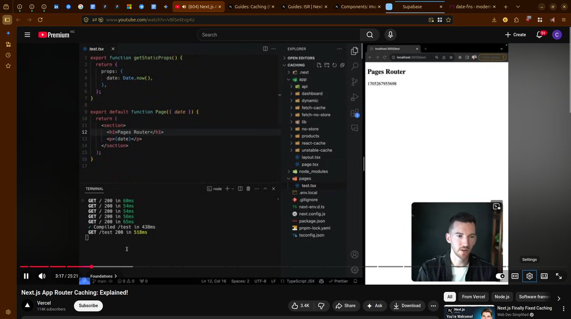Open the browser application hamburger menu

click(x=563, y=20)
